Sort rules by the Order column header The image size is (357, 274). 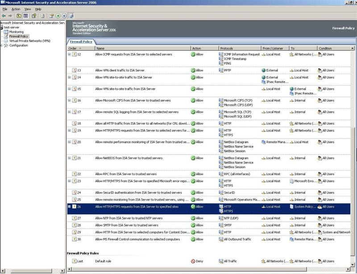click(81, 48)
